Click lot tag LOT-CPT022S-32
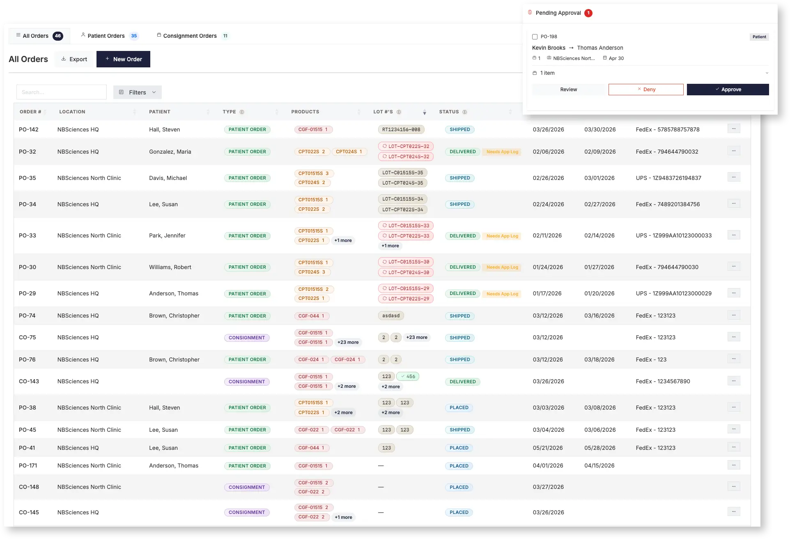This screenshot has height=539, width=790. tap(406, 146)
